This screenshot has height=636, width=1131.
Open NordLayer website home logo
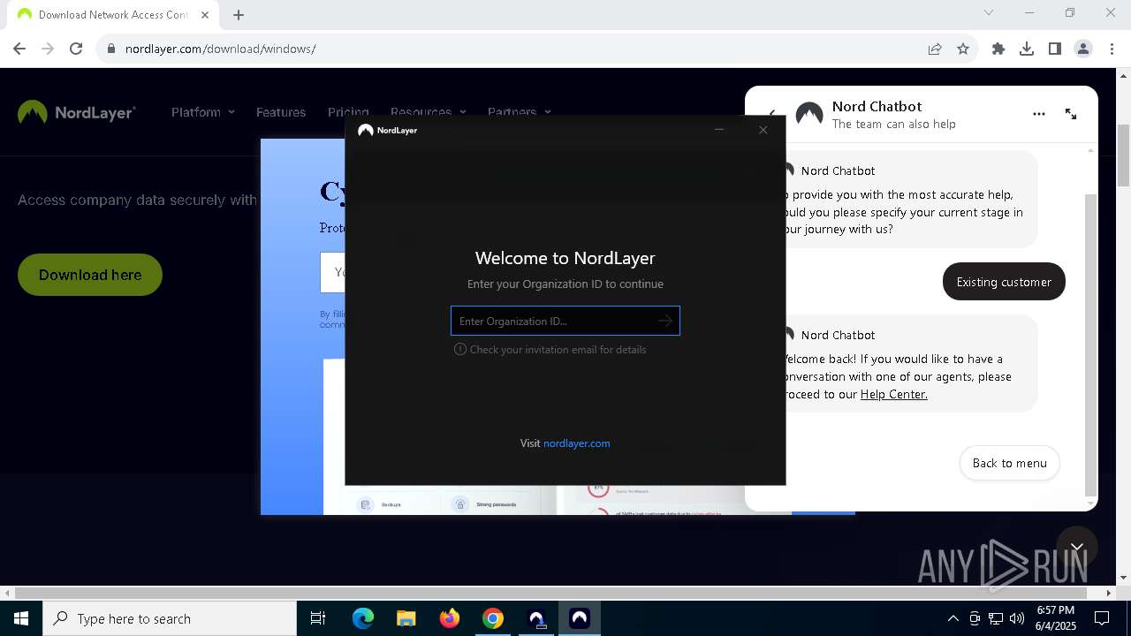(77, 112)
